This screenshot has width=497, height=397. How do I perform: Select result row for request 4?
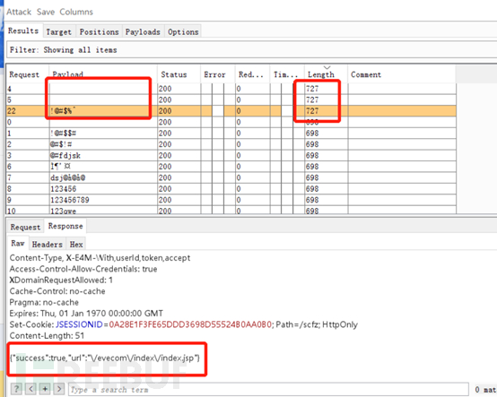click(231, 89)
